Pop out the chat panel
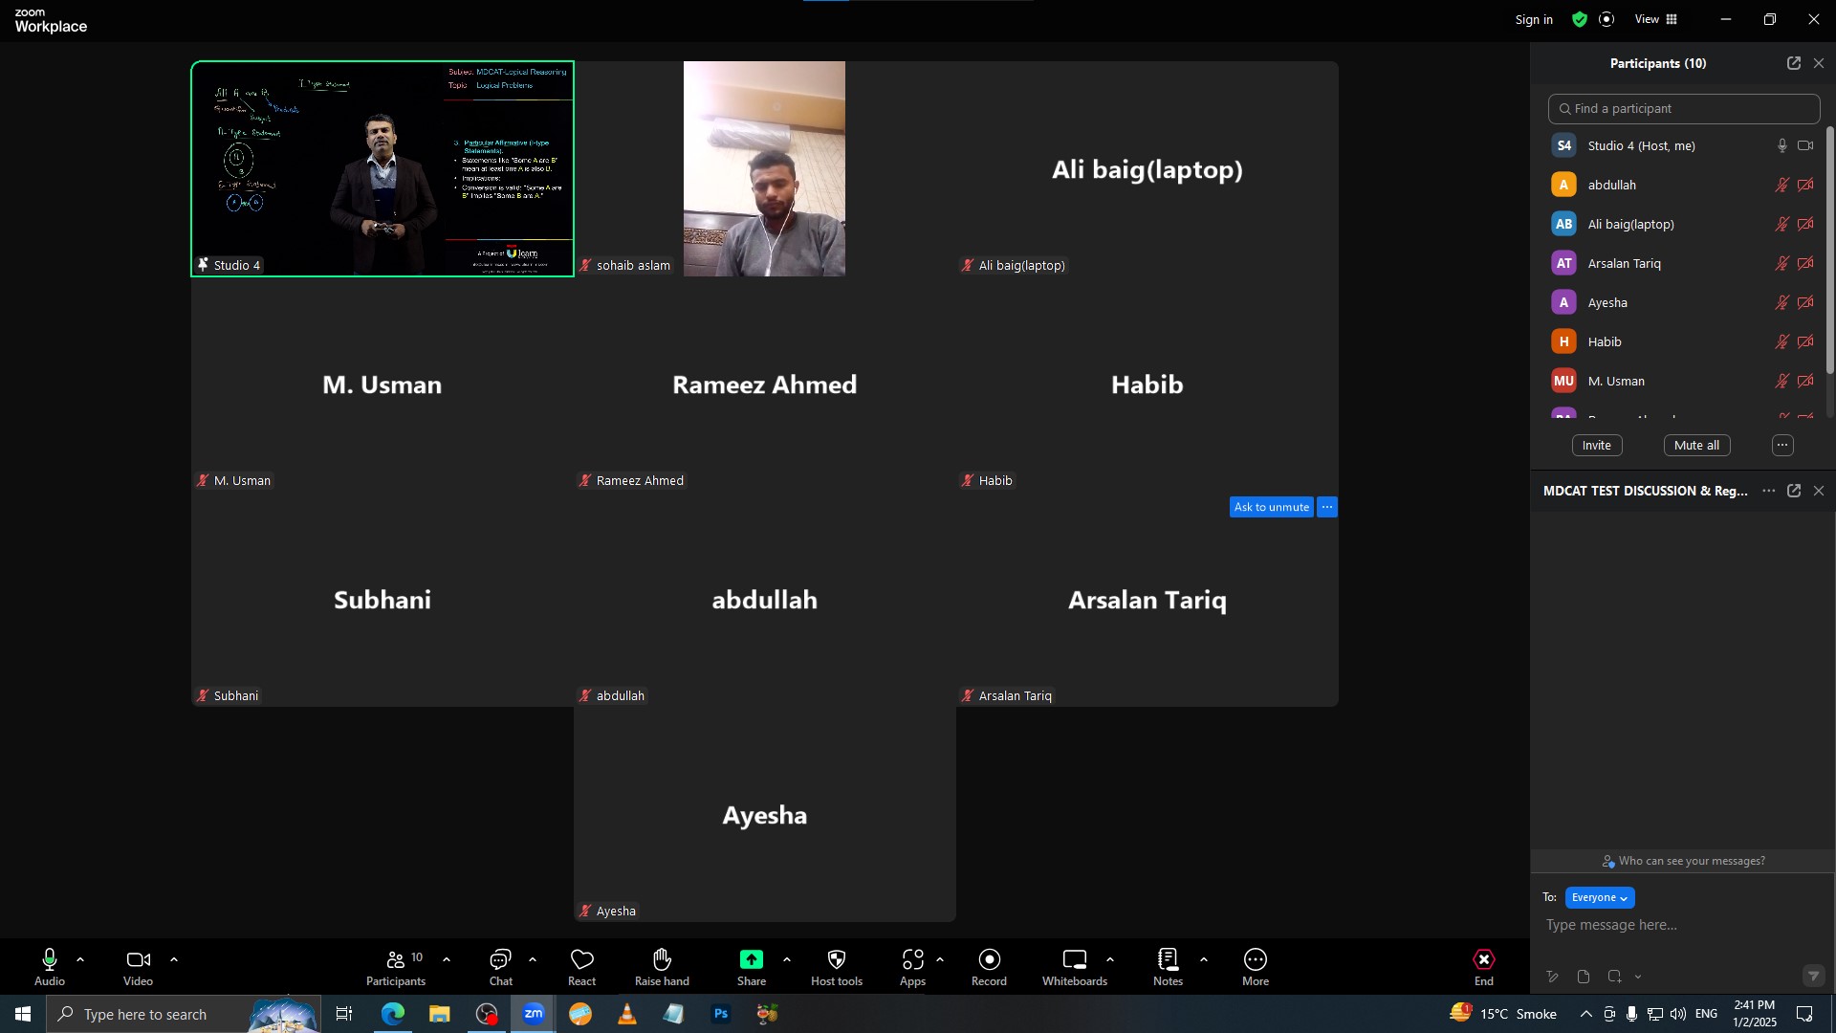1836x1033 pixels. (1794, 491)
